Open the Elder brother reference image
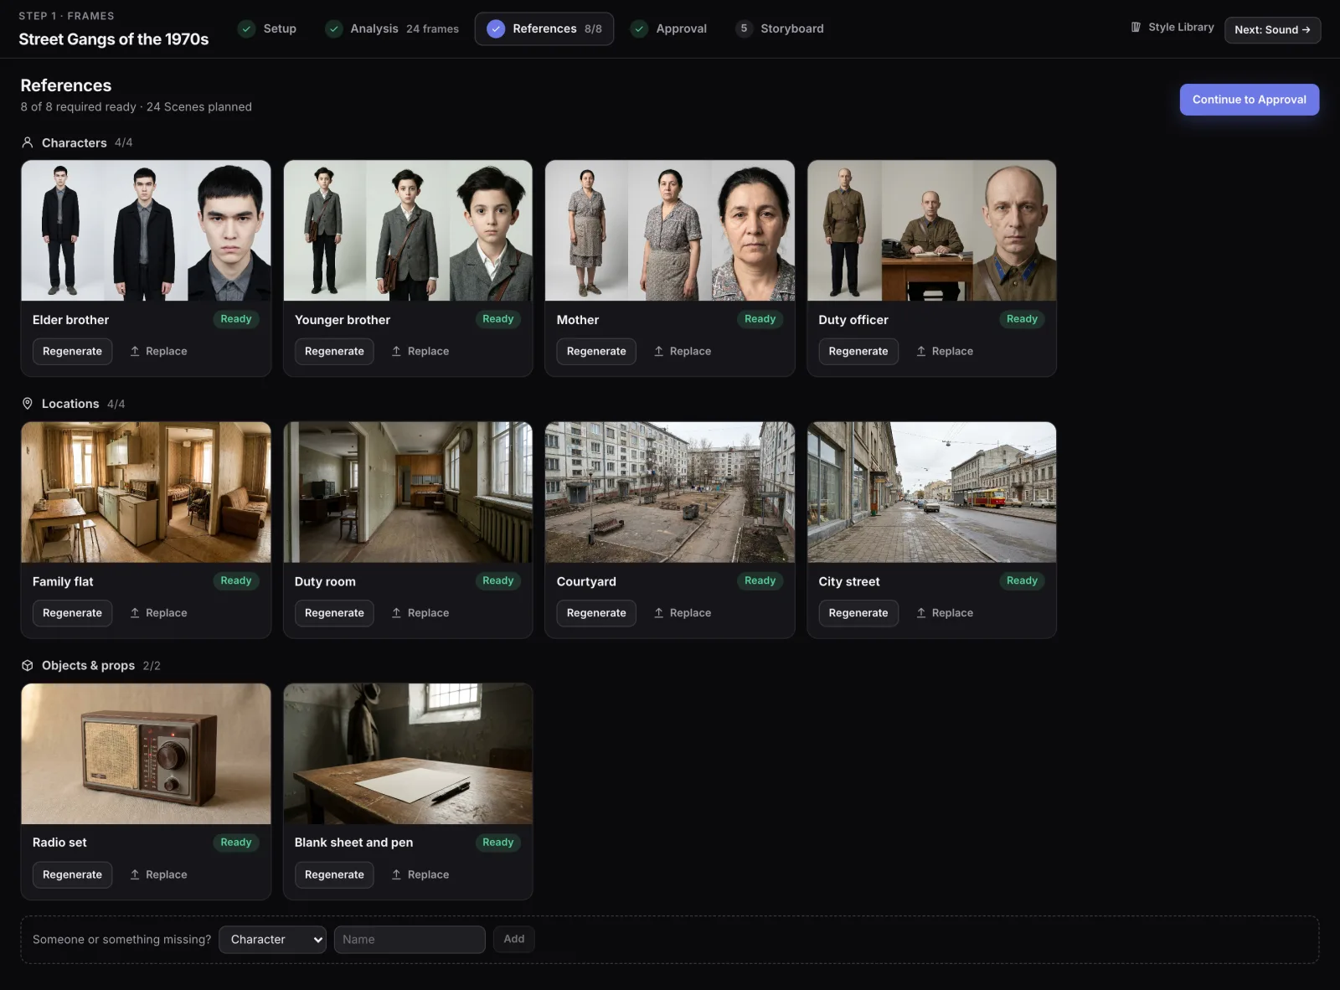The image size is (1340, 990). tap(146, 230)
